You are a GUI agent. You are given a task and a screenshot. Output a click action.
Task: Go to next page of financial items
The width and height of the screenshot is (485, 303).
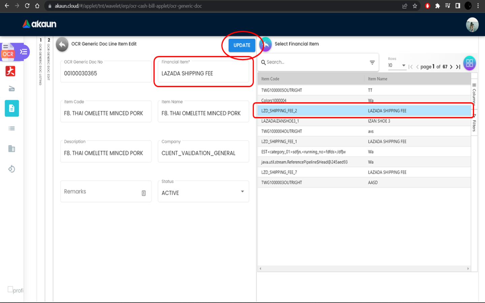[x=451, y=67]
